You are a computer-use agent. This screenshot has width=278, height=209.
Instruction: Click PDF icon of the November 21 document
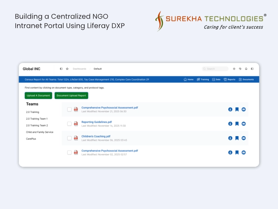pyautogui.click(x=76, y=109)
